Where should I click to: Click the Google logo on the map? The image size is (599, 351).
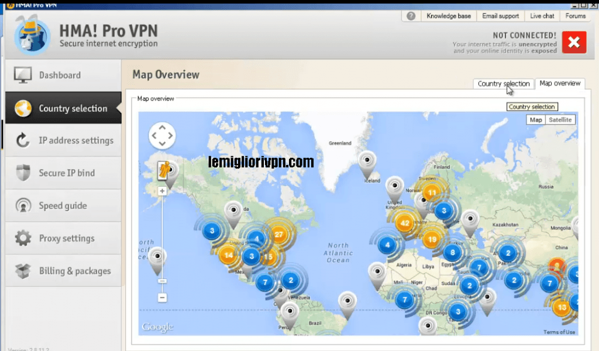coord(157,327)
